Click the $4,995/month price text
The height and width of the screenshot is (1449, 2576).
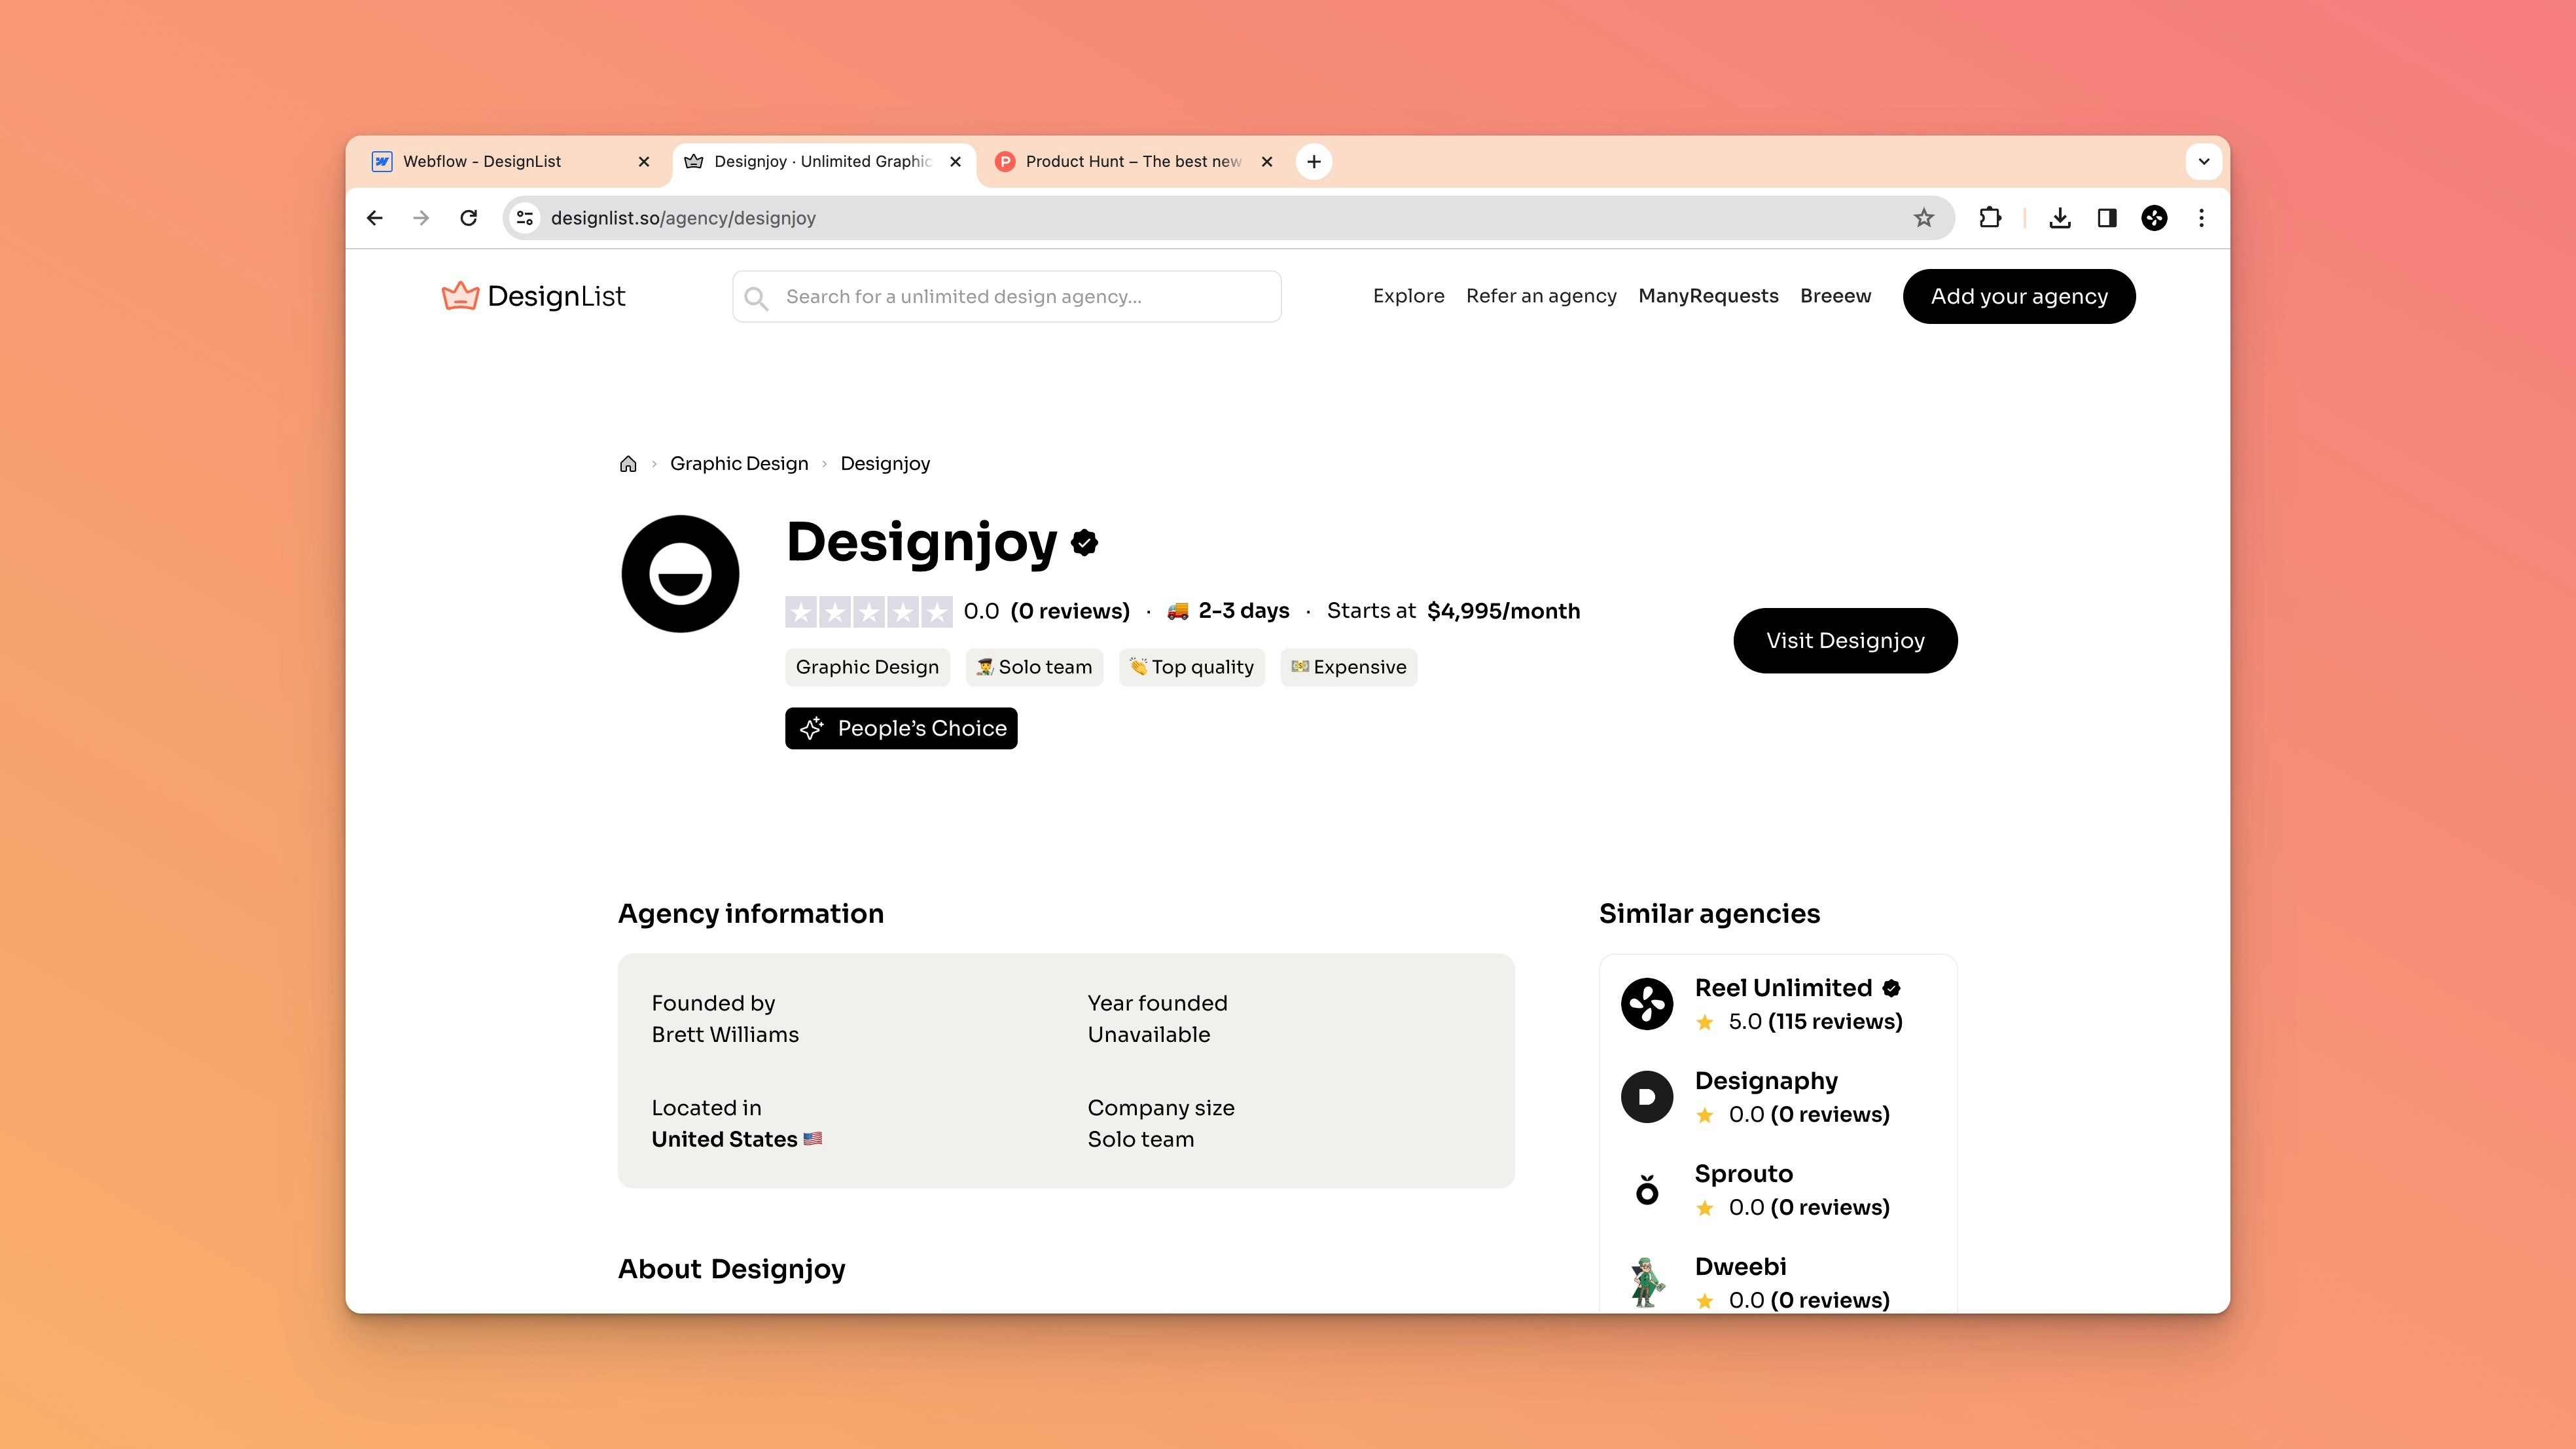tap(1503, 611)
